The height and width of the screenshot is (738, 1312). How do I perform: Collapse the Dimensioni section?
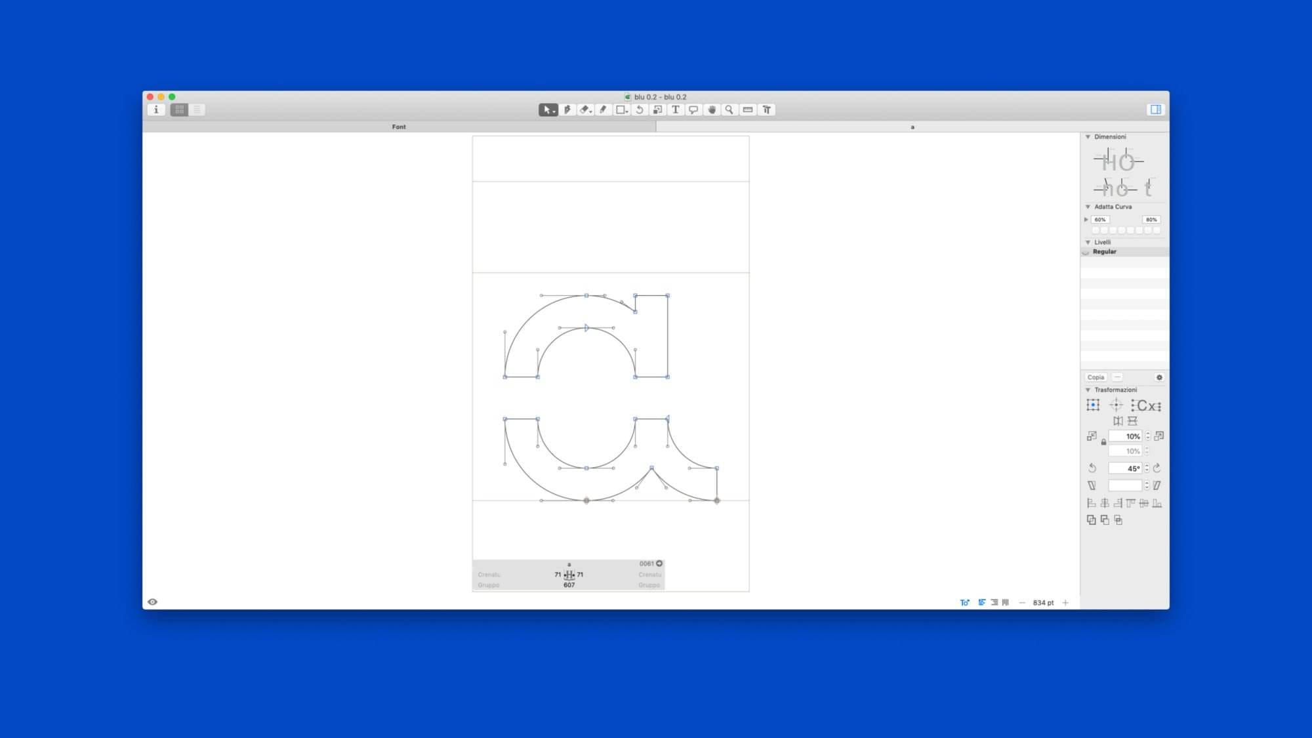click(1088, 137)
